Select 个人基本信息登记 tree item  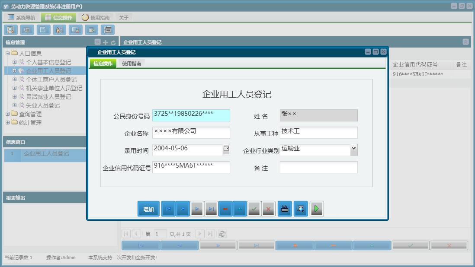click(x=48, y=62)
